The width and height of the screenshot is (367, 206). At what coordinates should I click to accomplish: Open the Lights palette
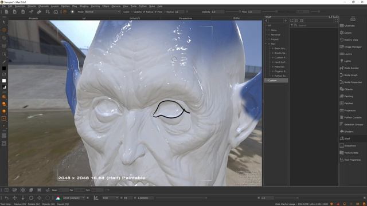(345, 61)
